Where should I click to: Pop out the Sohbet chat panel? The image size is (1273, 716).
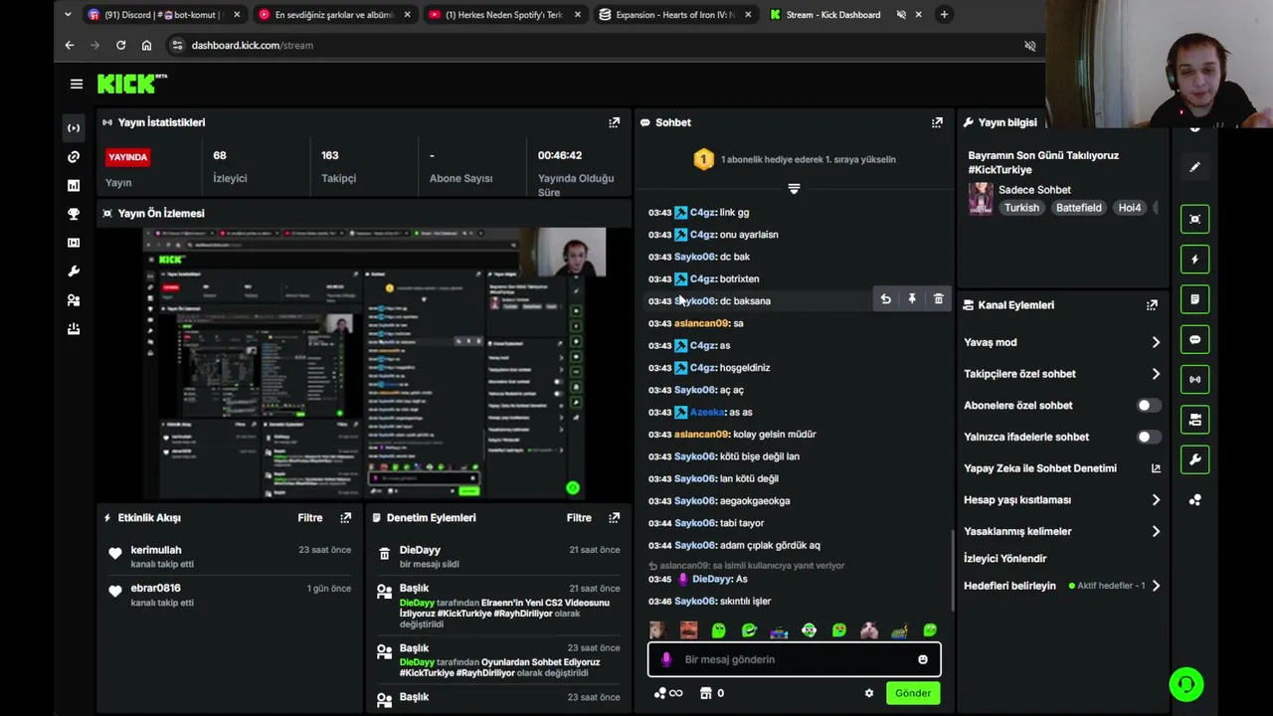(937, 122)
